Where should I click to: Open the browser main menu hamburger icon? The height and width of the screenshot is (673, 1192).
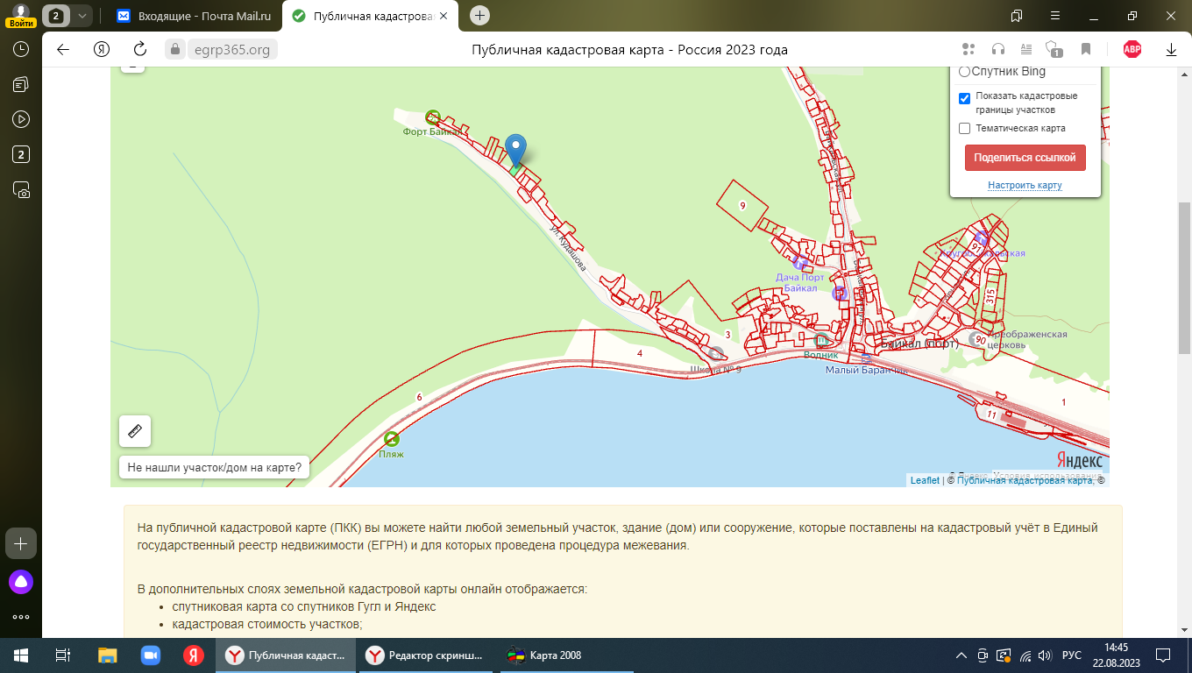click(1056, 16)
